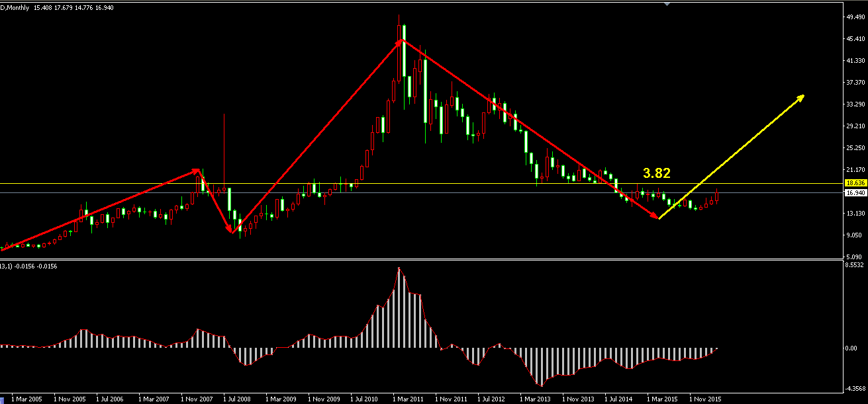Click the D,Monthly chart title text
This screenshot has height=404, width=868.
[19, 5]
